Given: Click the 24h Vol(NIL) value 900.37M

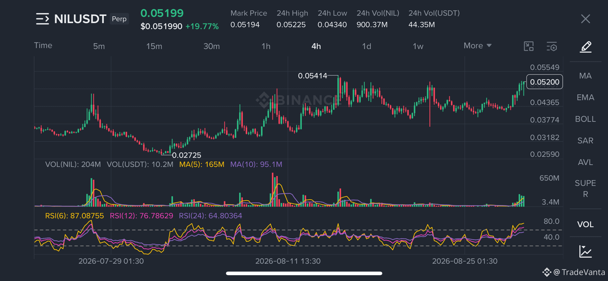Looking at the screenshot, I should click(x=372, y=25).
